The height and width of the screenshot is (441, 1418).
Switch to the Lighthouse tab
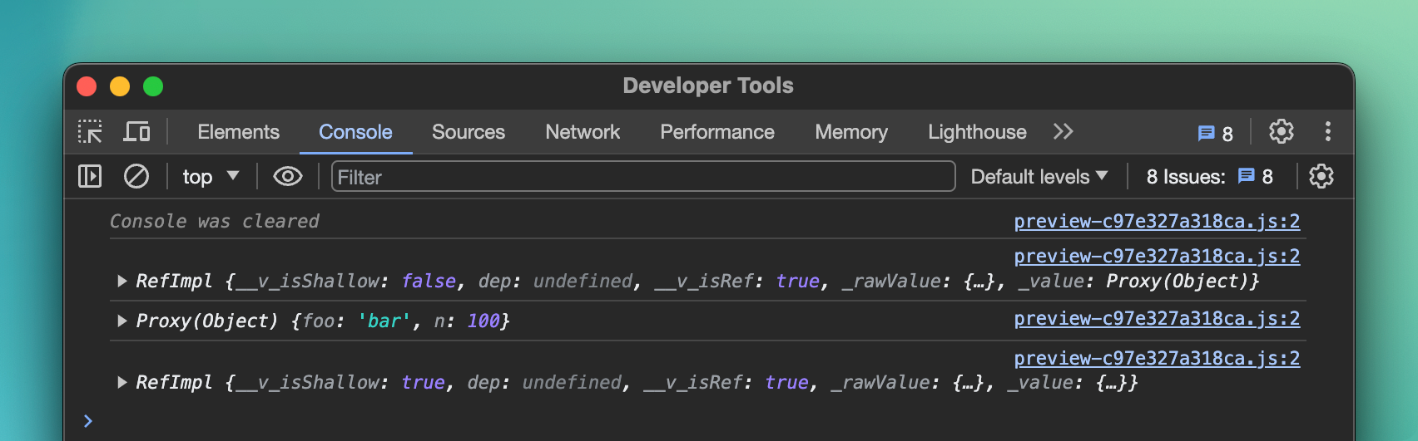point(977,132)
